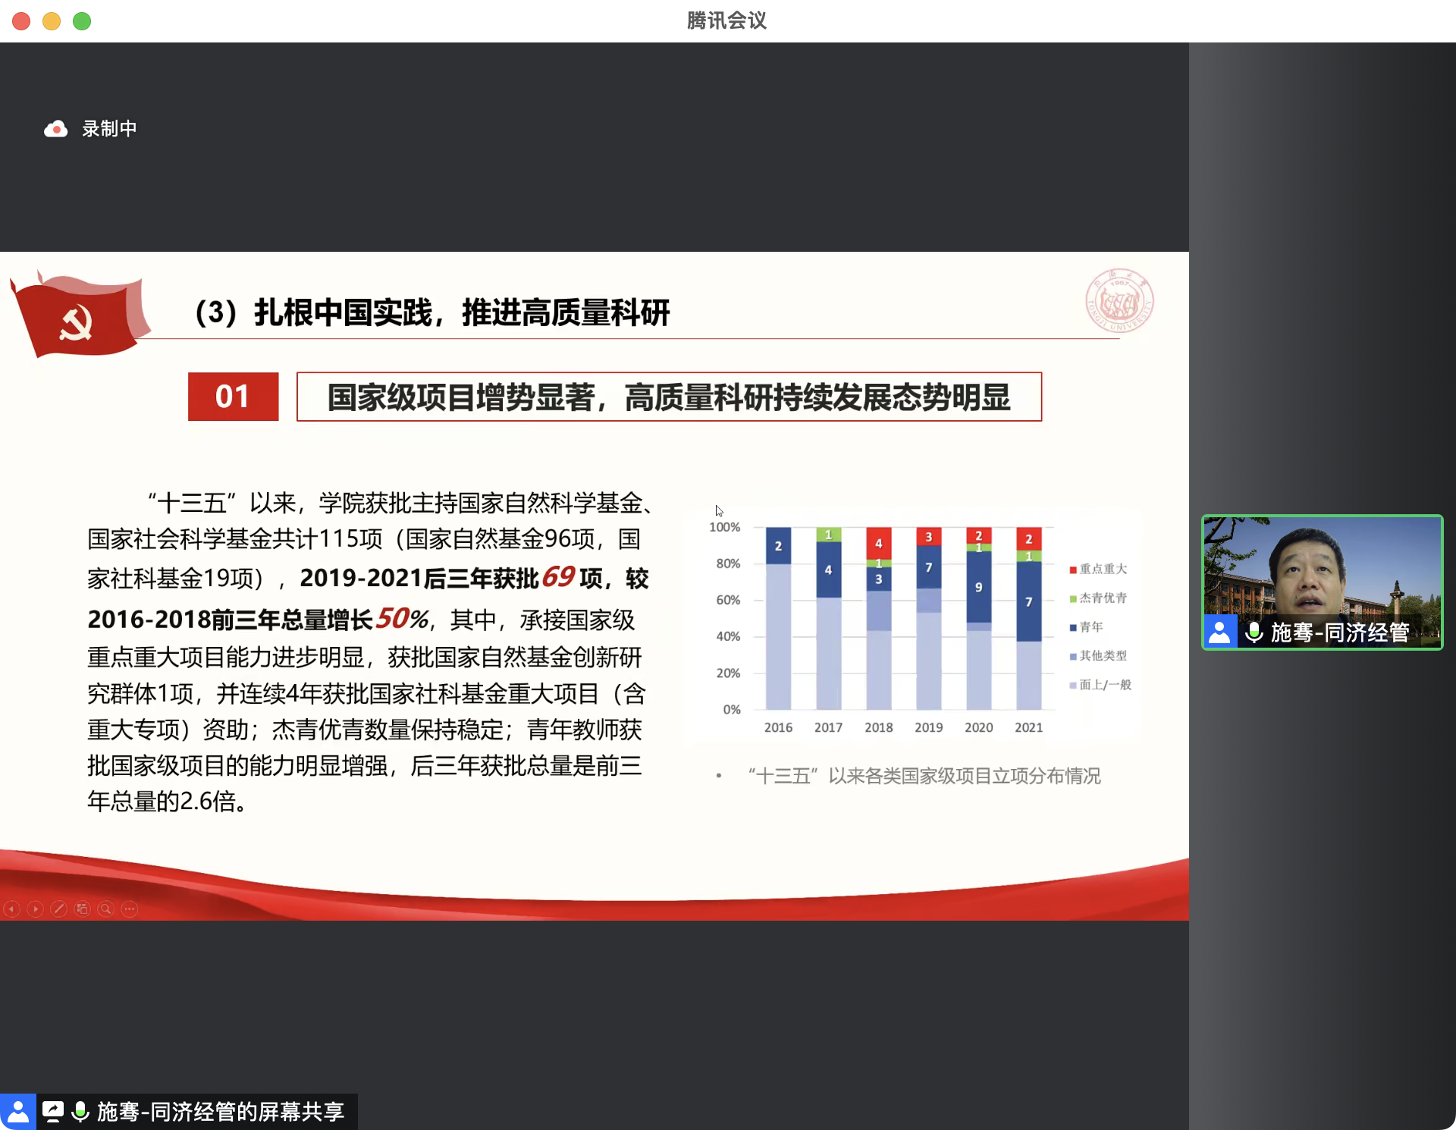Advance to next slide arrow
Image resolution: width=1456 pixels, height=1130 pixels.
[36, 909]
